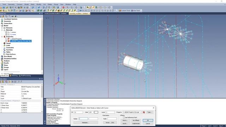
Task: Open the Modify menu
Action: click(x=39, y=5)
